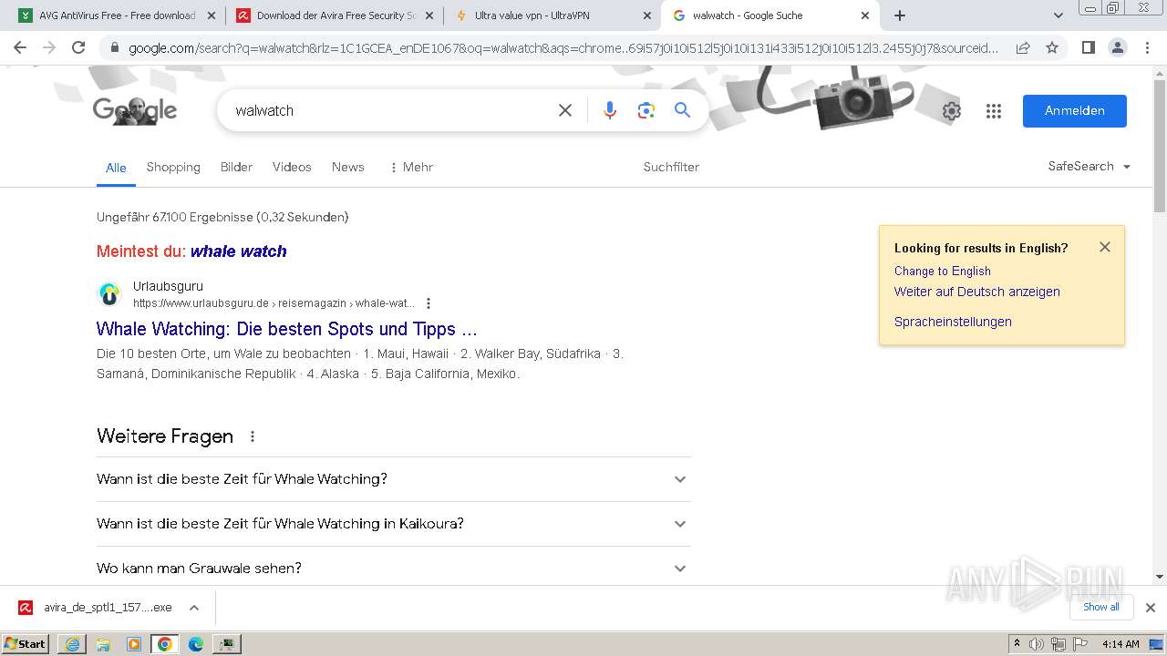Open the Chrome profile avatar icon
Screen dimensions: 1167x656
coord(1117,47)
